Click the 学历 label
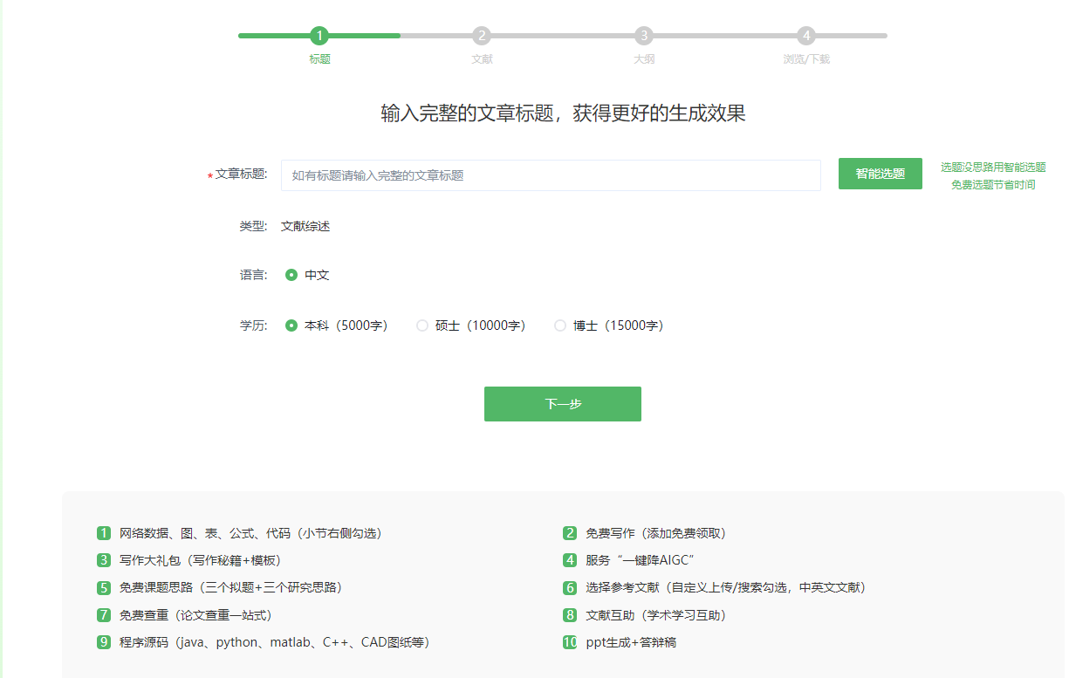 pos(253,325)
